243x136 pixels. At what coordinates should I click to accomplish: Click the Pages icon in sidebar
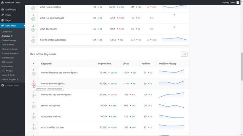click(x=3, y=20)
